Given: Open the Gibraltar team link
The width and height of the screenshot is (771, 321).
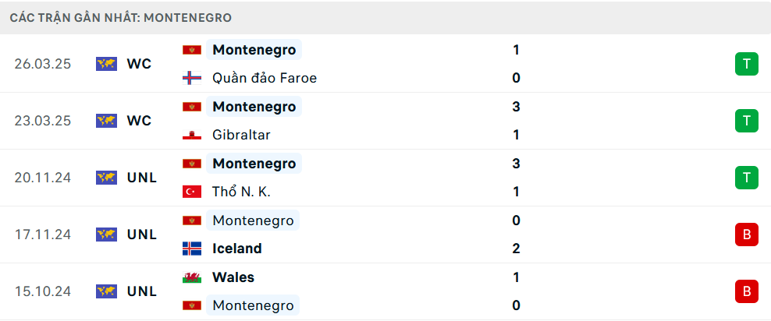Looking at the screenshot, I should click(x=241, y=135).
